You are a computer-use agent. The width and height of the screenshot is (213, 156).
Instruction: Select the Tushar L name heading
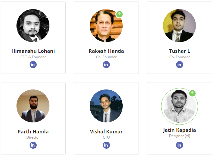click(x=179, y=51)
